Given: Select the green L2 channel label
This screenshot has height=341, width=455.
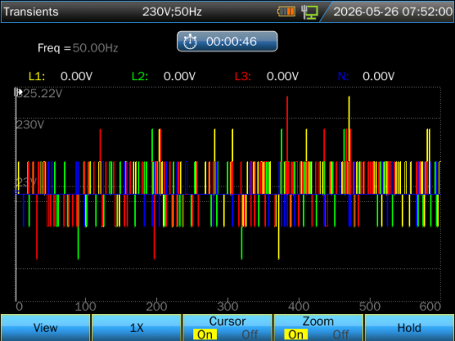Looking at the screenshot, I should pos(139,76).
